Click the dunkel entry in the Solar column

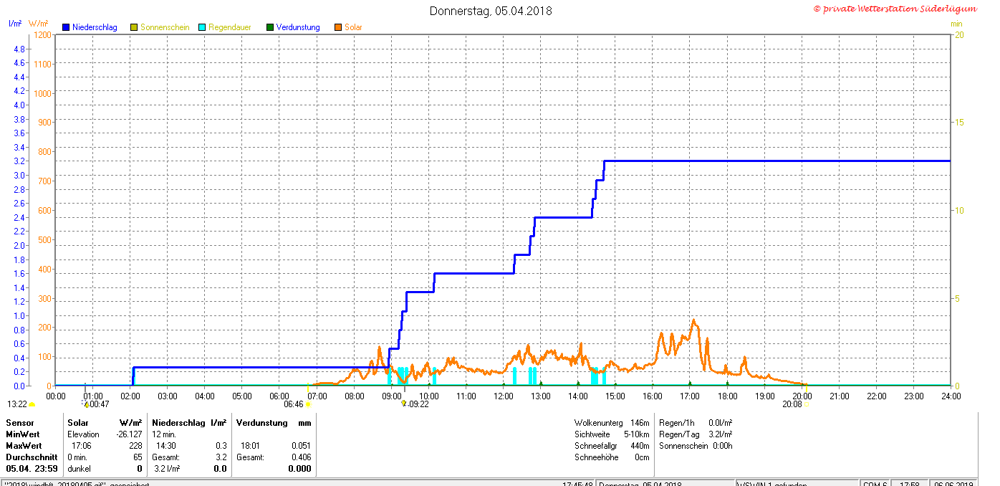click(x=79, y=469)
